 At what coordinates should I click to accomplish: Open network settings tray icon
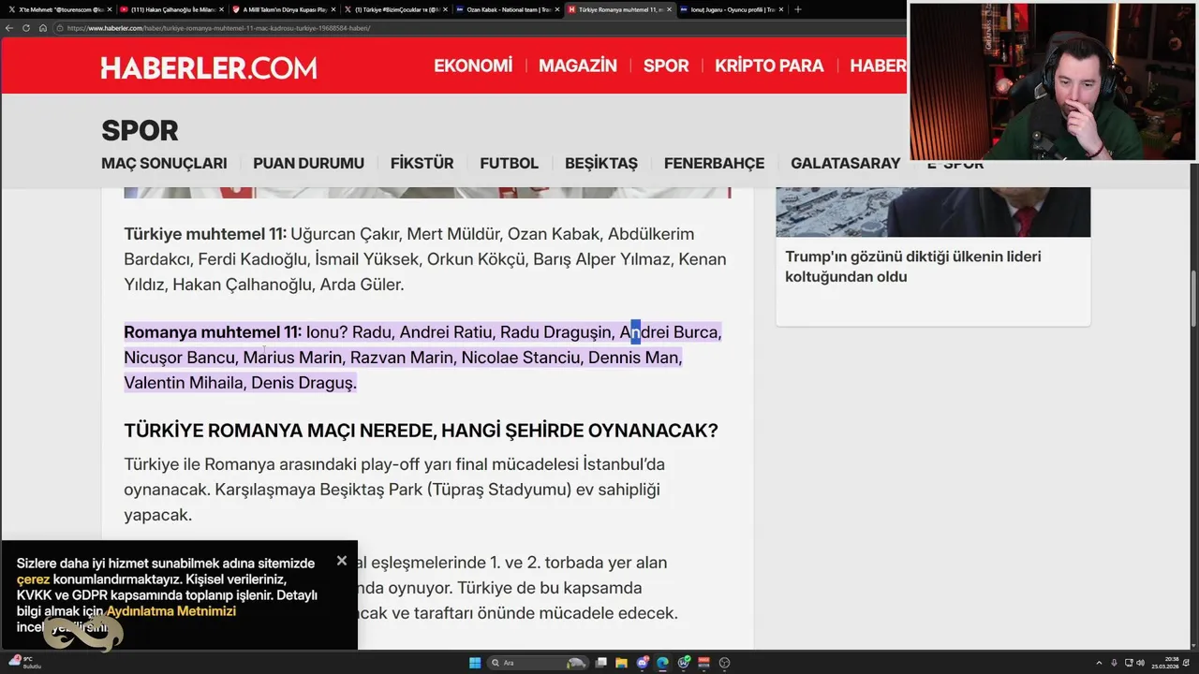point(1129,663)
